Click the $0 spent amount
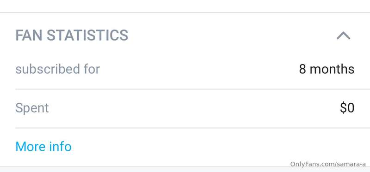This screenshot has height=172, width=370. point(347,108)
